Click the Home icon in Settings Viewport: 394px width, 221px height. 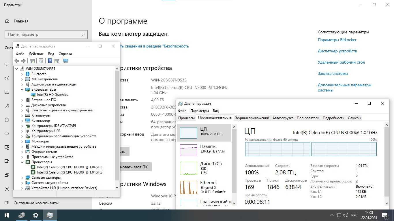pos(7,21)
